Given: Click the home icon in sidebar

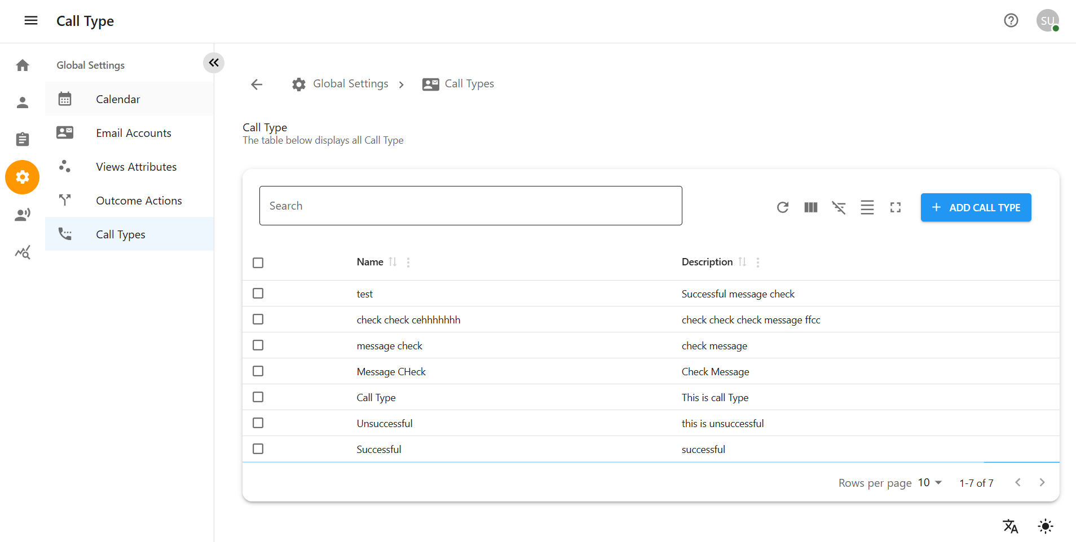Looking at the screenshot, I should [23, 65].
